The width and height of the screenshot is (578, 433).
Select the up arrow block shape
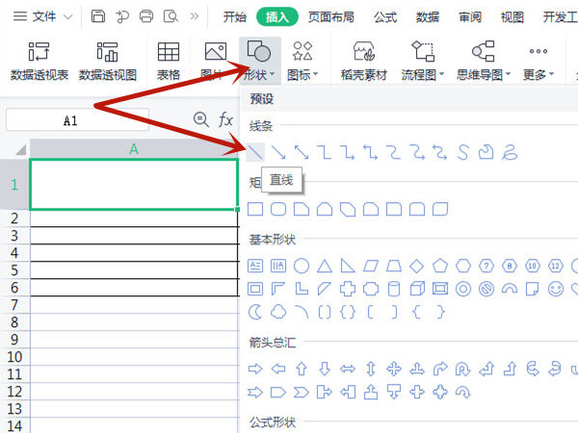pos(302,369)
